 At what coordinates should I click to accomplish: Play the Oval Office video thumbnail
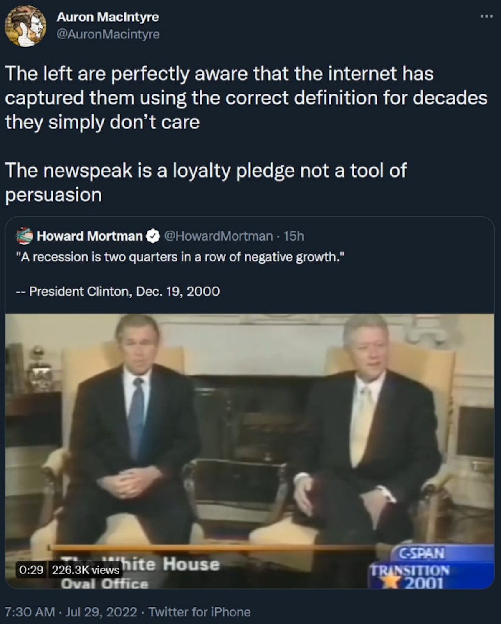[x=249, y=439]
